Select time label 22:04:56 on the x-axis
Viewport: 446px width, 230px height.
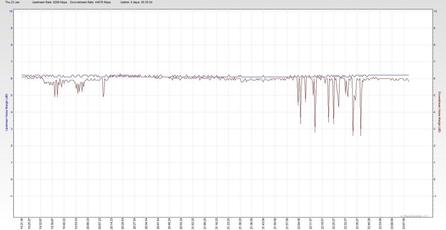[x=298, y=223]
